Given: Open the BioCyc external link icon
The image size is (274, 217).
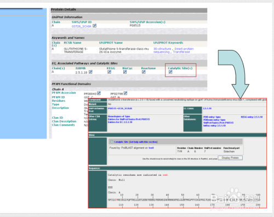Looking at the screenshot, I should (125, 72).
